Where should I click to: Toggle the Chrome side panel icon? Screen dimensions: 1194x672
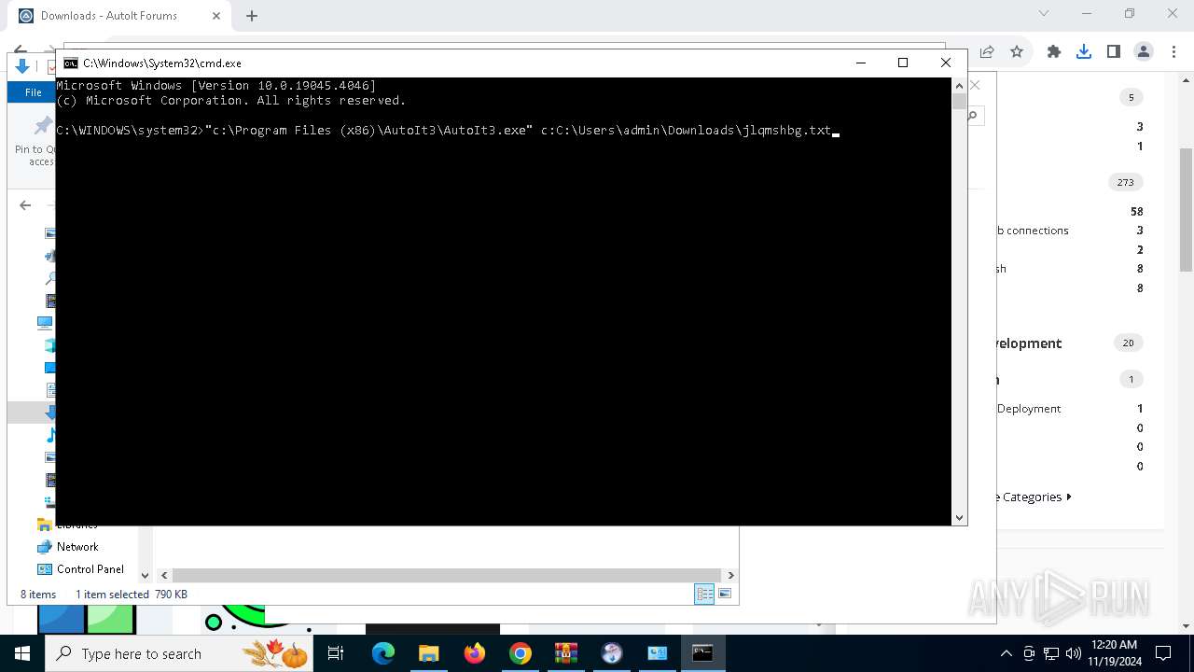(x=1113, y=51)
